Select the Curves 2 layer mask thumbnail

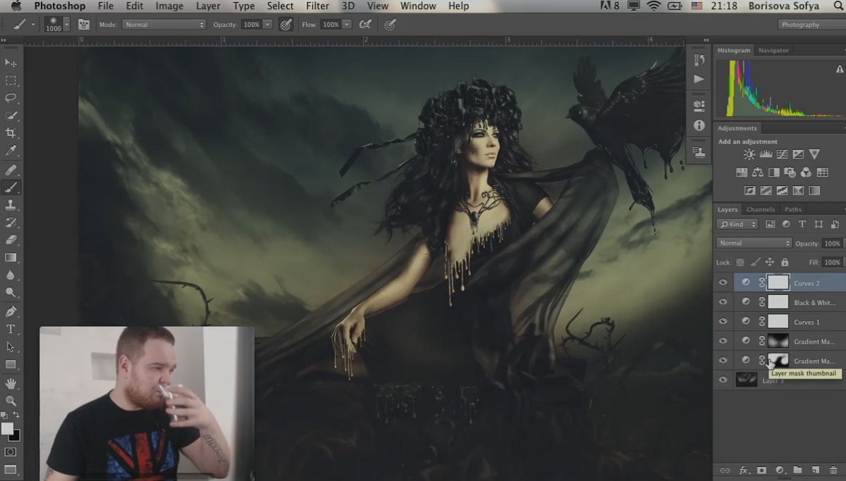point(778,283)
